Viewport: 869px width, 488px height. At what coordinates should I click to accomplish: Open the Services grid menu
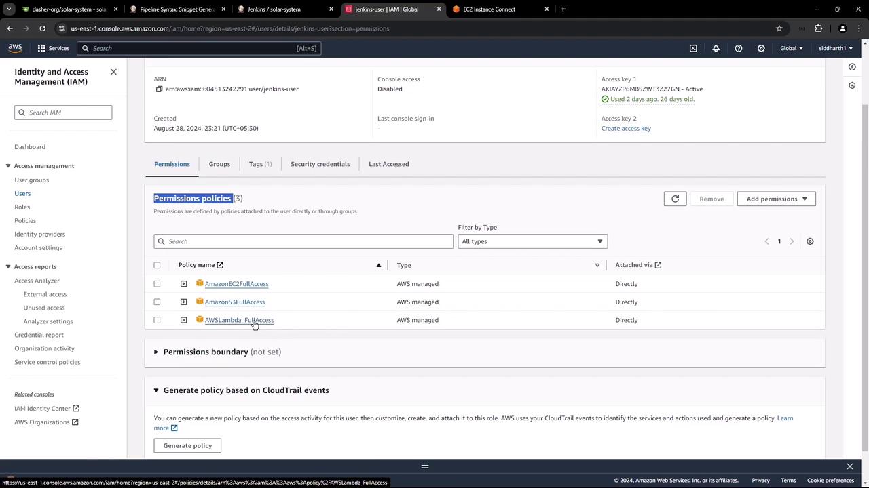tap(53, 48)
